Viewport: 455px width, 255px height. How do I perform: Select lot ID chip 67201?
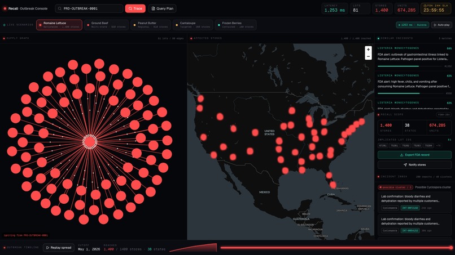click(x=383, y=146)
